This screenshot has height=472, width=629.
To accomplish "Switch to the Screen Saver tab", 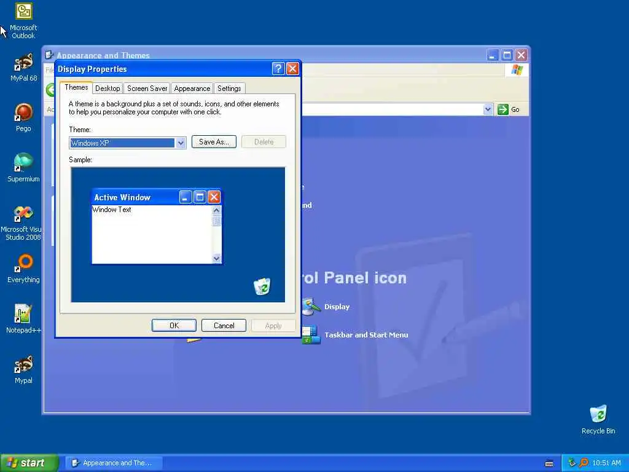I will [147, 88].
